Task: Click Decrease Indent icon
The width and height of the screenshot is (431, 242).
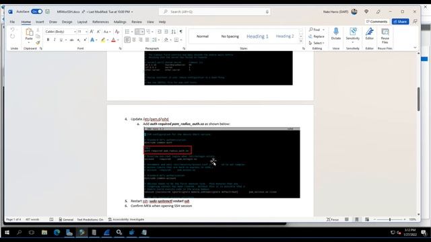Action: click(160, 32)
